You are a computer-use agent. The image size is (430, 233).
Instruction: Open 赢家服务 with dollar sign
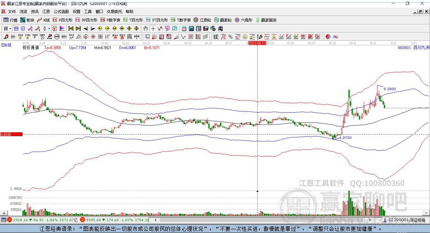tap(266, 20)
